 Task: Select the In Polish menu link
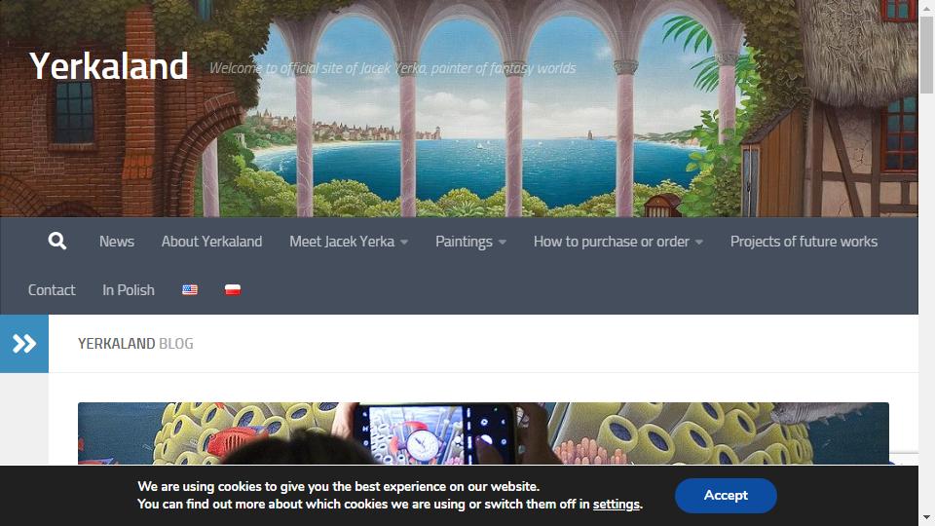(129, 290)
